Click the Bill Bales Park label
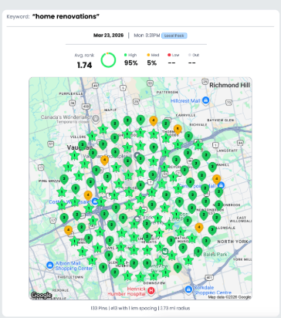Viewport: 281px width, 318px height. (211, 255)
